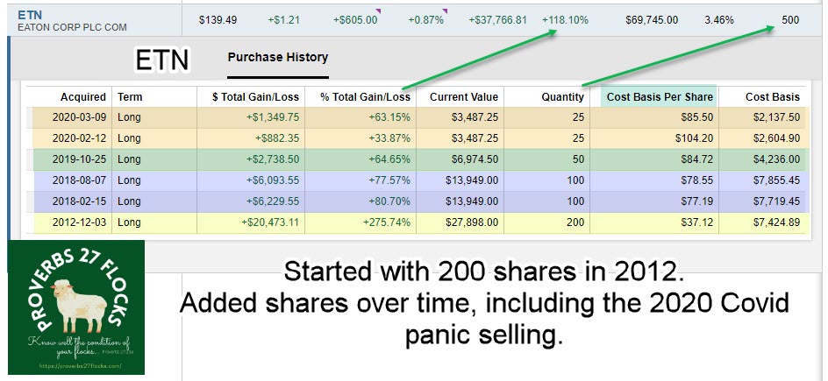
Task: Click the Quantity column header
Action: (x=562, y=97)
